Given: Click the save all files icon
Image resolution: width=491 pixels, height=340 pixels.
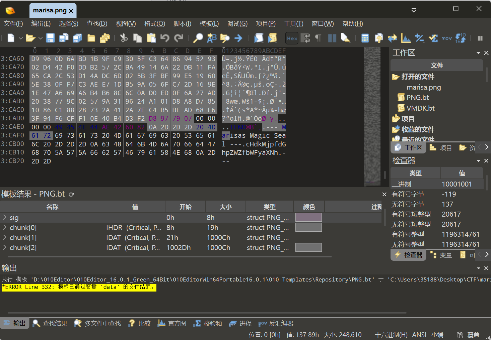Looking at the screenshot, I should 77,38.
